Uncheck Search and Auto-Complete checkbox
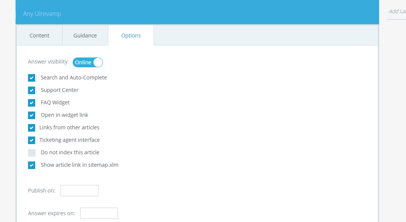 pos(31,78)
